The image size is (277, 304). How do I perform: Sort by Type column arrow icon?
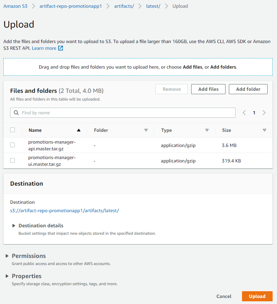click(x=207, y=130)
